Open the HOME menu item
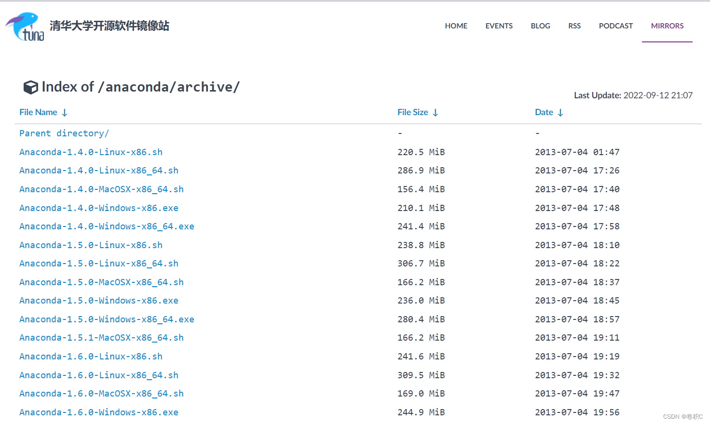710x424 pixels. (x=456, y=26)
